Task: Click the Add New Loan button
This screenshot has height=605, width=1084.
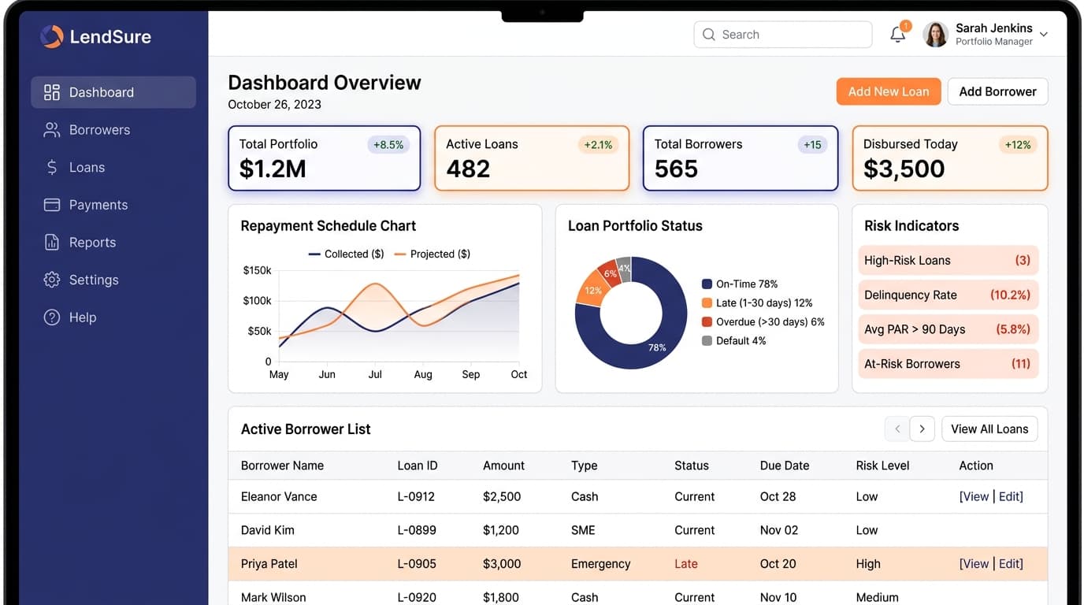Action: [x=889, y=91]
